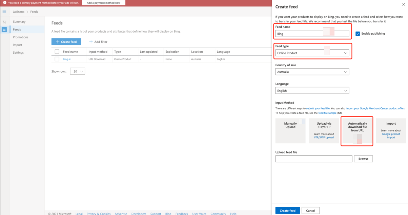
Task: Click Lakinana breadcrumb
Action: point(19,12)
